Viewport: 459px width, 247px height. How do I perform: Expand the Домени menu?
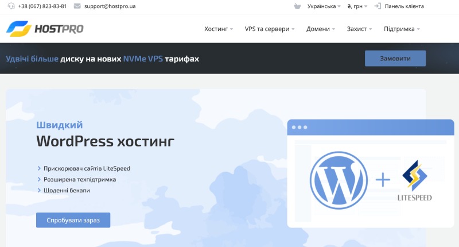pos(321,29)
